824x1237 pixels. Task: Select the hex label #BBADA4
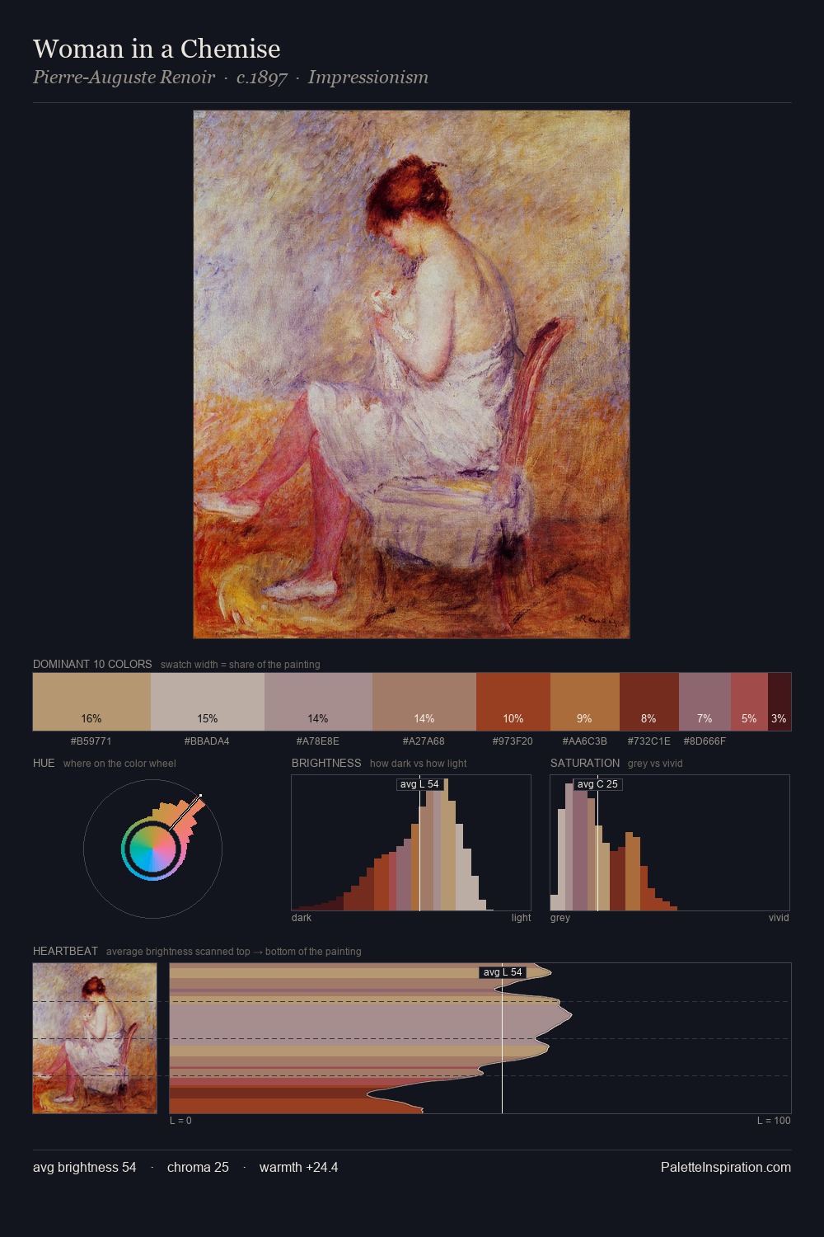pos(207,741)
